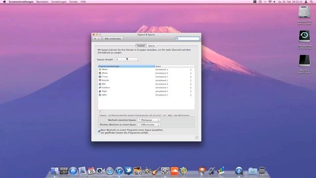Click the Spotlight magnifier in menu bar
The height and width of the screenshot is (178, 316).
(312, 1)
